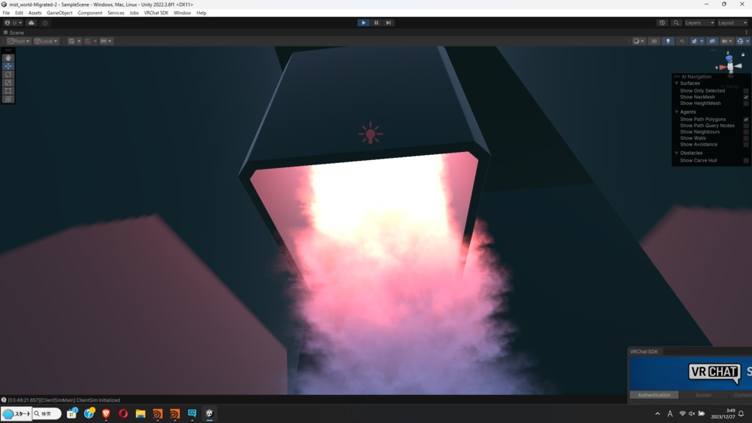Select the Scale tool
The height and width of the screenshot is (423, 752).
point(8,82)
